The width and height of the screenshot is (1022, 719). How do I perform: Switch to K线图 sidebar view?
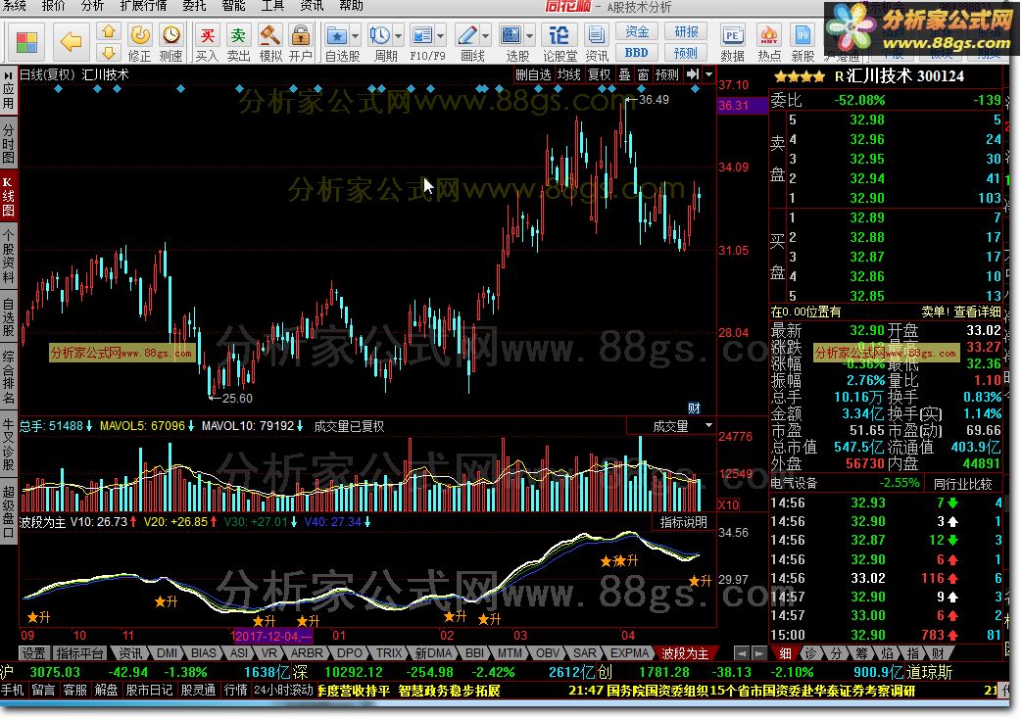9,196
